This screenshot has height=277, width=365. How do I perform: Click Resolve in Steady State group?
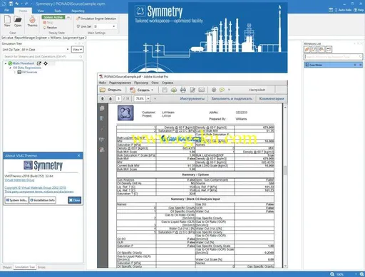coord(50,28)
